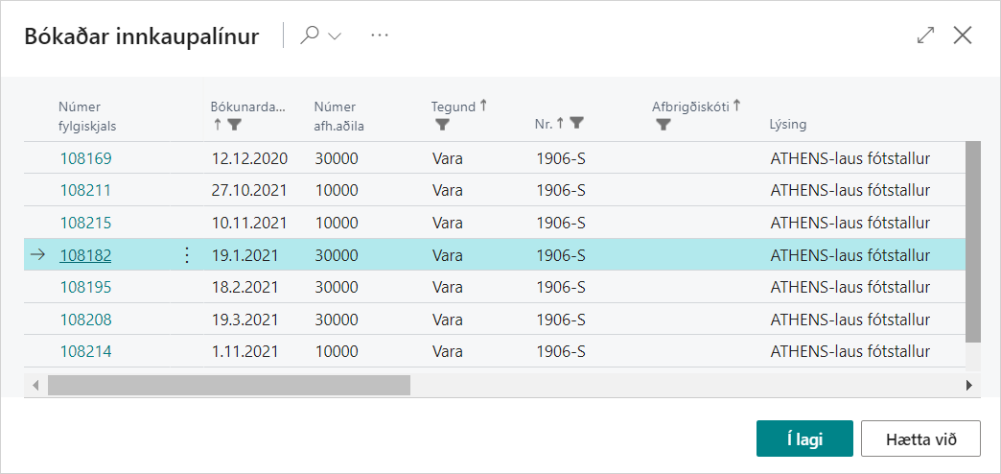
Task: Click filter icon beside Nr. column
Action: [577, 123]
